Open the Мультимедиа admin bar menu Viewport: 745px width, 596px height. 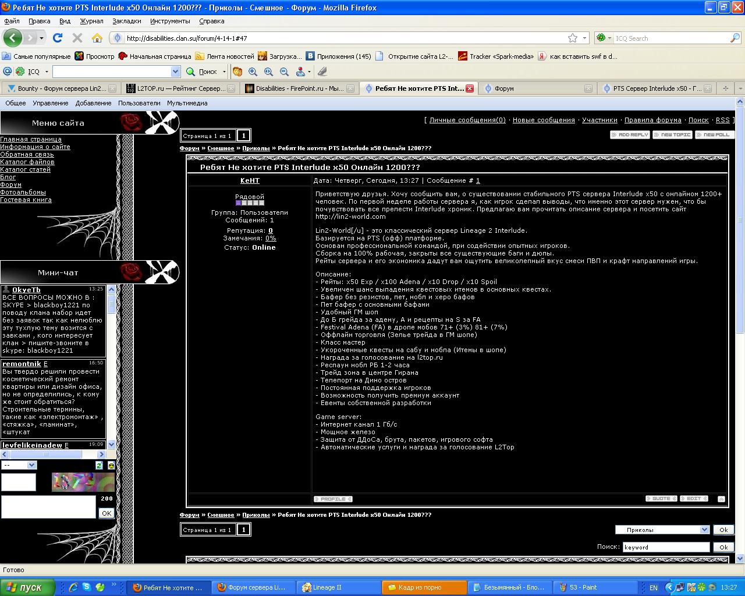point(187,103)
